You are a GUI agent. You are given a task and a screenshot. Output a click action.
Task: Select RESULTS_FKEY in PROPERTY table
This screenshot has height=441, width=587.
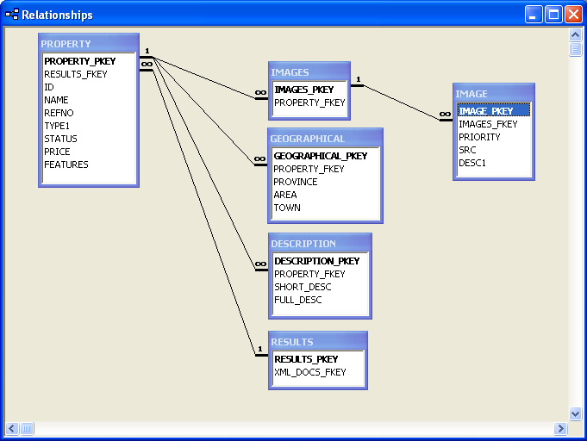(89, 74)
